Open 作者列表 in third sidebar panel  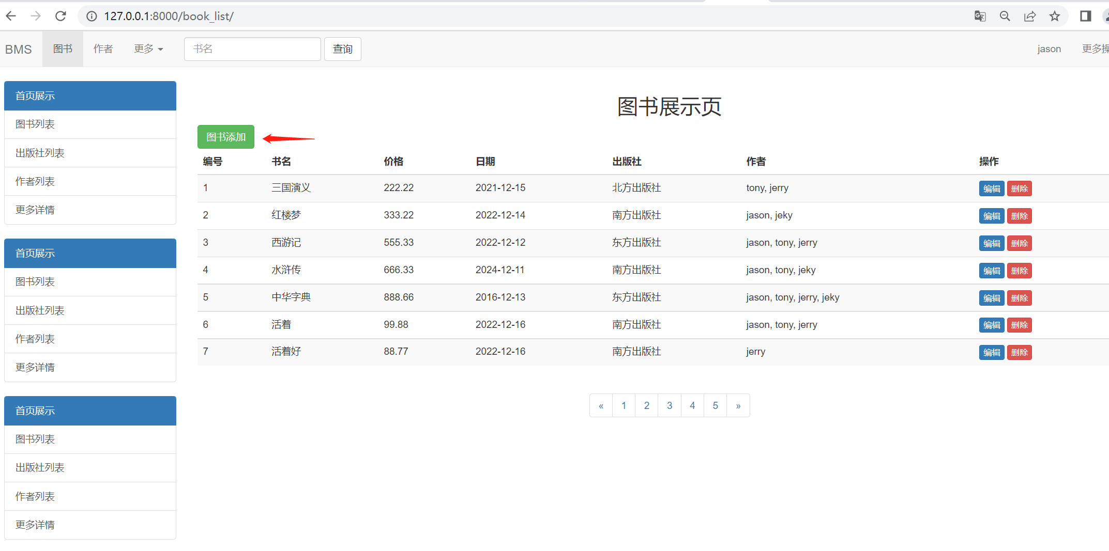coord(90,496)
